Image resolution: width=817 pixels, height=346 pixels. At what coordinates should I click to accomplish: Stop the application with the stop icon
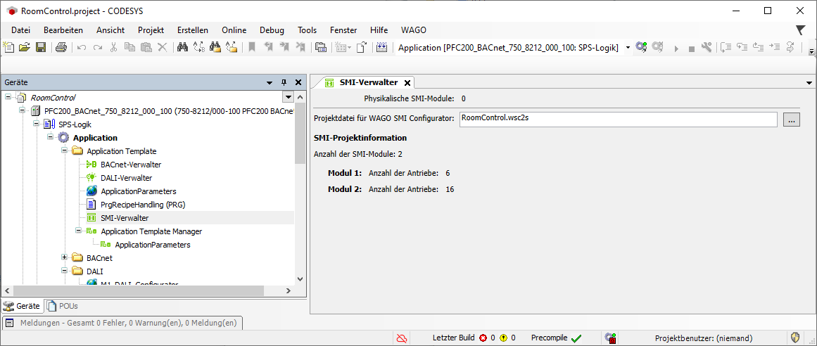pos(692,49)
